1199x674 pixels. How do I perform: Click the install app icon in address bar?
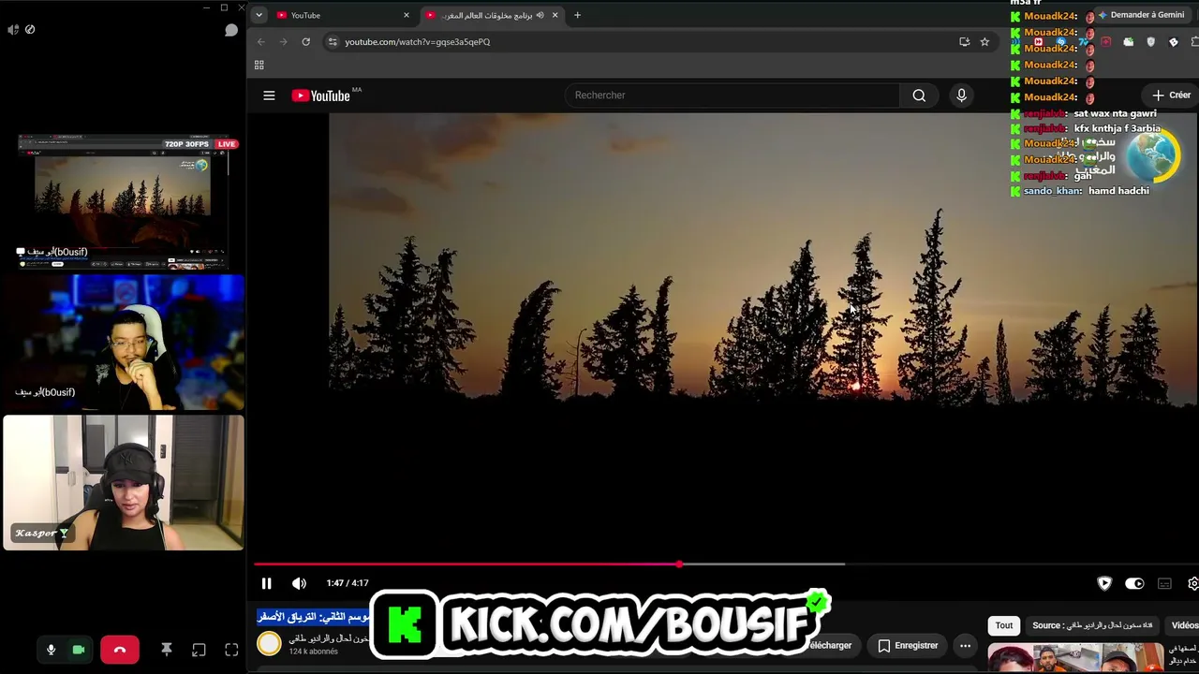tap(964, 42)
